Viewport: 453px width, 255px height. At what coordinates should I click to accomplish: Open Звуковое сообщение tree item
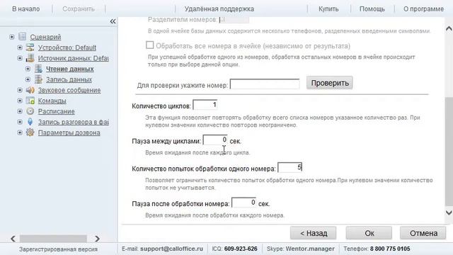pyautogui.click(x=69, y=90)
